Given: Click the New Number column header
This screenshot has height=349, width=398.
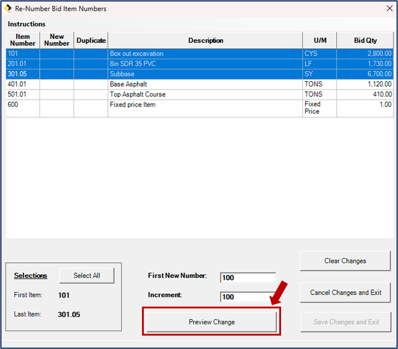Looking at the screenshot, I should (56, 40).
